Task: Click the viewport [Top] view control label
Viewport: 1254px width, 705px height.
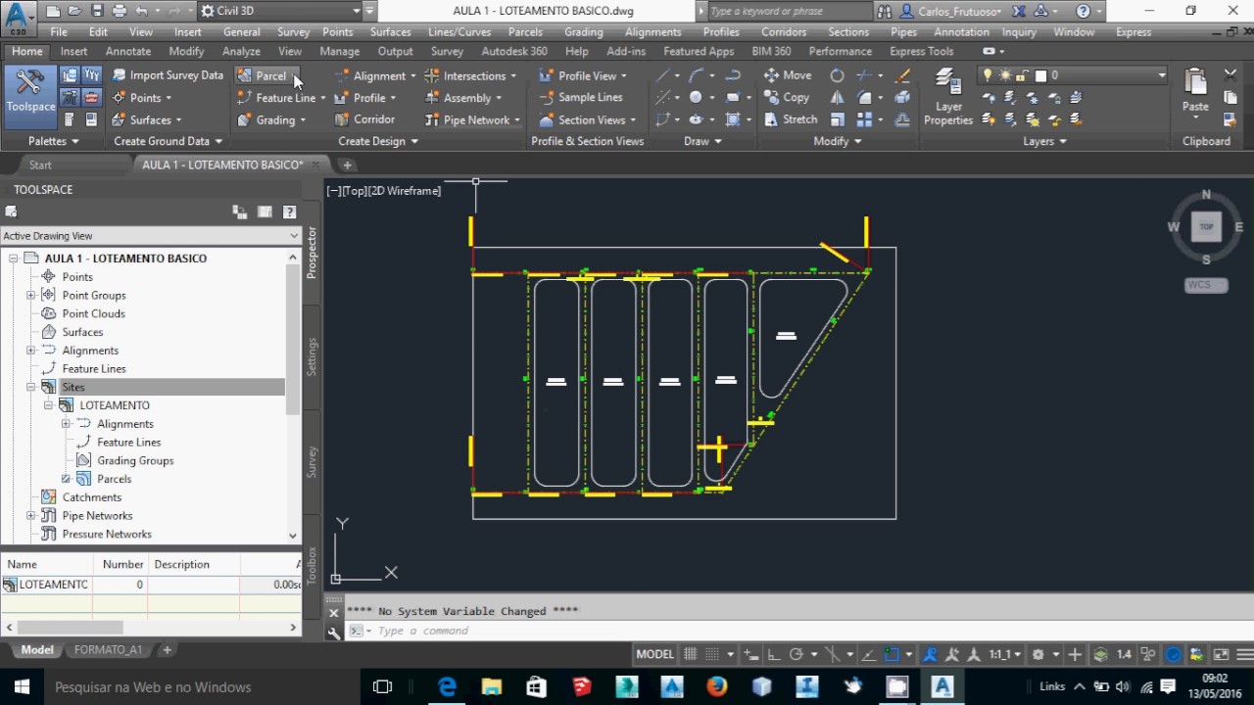Action: point(353,191)
